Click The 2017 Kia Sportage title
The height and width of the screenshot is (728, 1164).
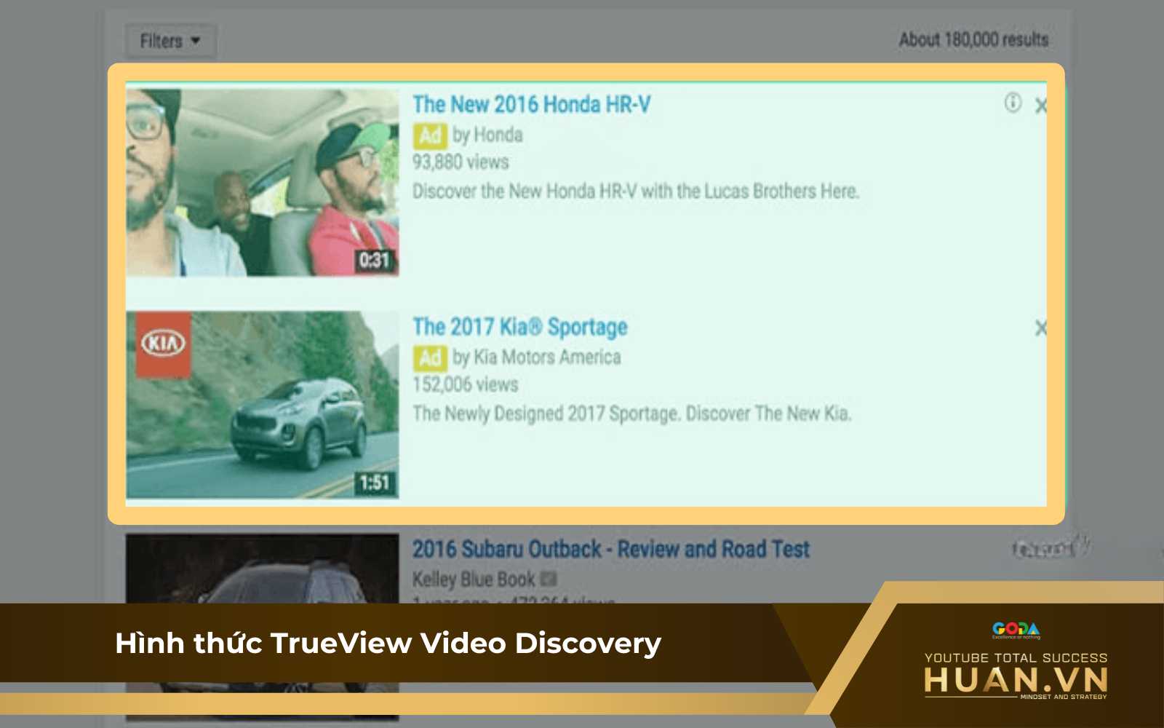[x=520, y=327]
